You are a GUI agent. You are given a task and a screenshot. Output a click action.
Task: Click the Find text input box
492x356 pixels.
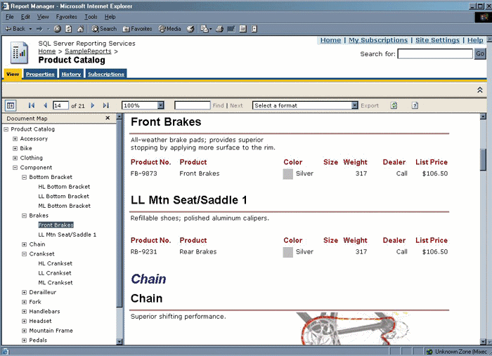(x=193, y=105)
